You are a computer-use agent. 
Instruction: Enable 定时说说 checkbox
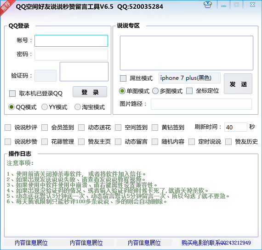pyautogui.click(x=192, y=142)
